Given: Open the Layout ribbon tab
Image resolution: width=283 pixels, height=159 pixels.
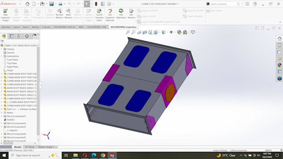Looking at the screenshot, I should pyautogui.click(x=16, y=27).
